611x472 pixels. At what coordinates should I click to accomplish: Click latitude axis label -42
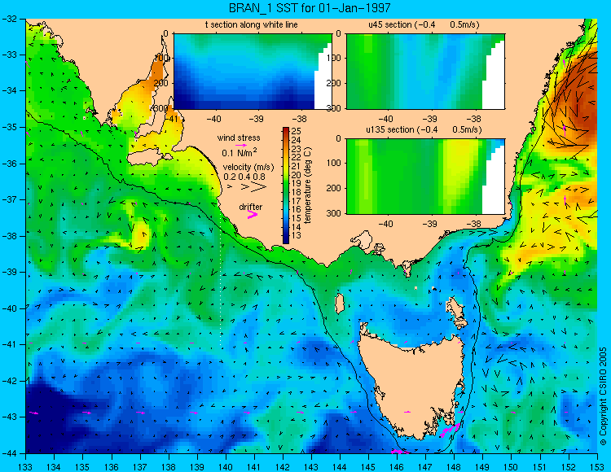pos(9,381)
